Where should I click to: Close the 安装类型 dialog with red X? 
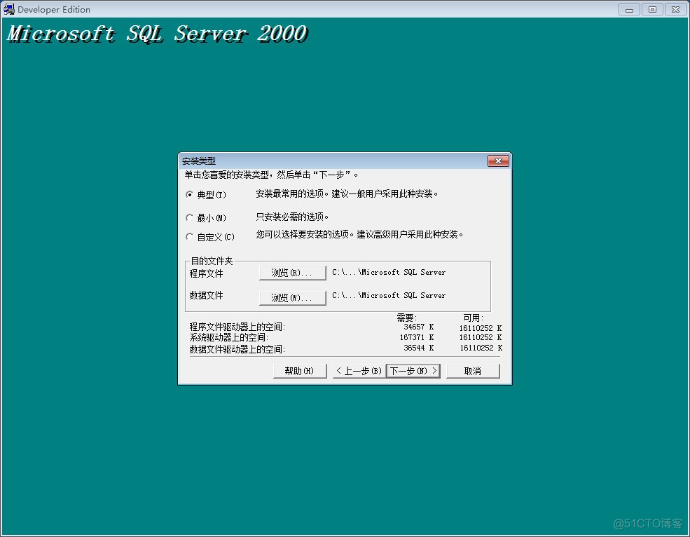point(498,161)
